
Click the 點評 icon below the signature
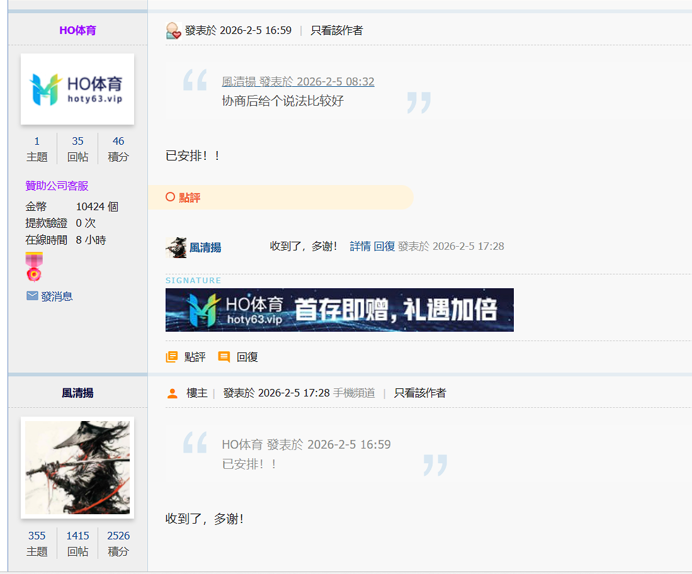(171, 357)
